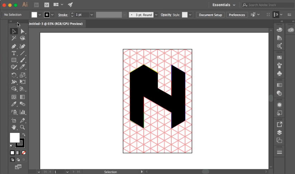
Task: Select the Curvature tool
Action: point(23,46)
